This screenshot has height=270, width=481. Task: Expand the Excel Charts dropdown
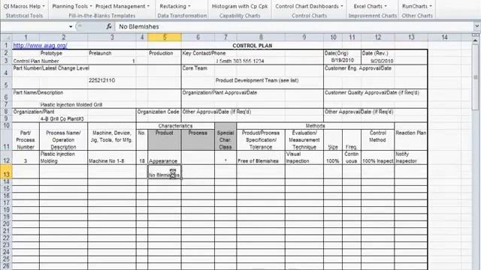tap(370, 6)
